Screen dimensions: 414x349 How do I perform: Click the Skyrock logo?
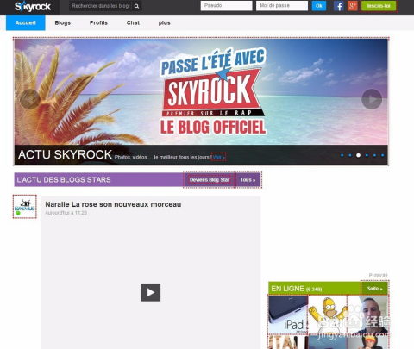33,6
